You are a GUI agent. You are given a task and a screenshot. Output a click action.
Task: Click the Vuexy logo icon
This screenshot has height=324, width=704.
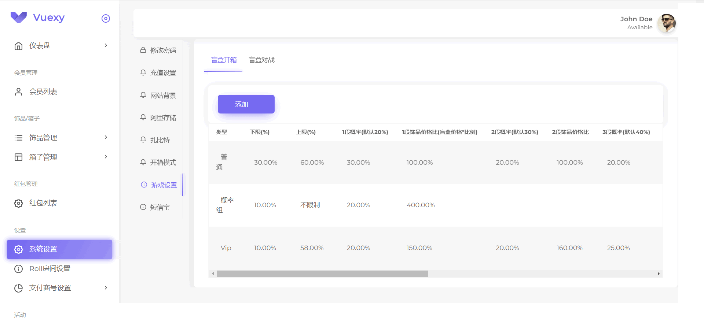pyautogui.click(x=19, y=17)
